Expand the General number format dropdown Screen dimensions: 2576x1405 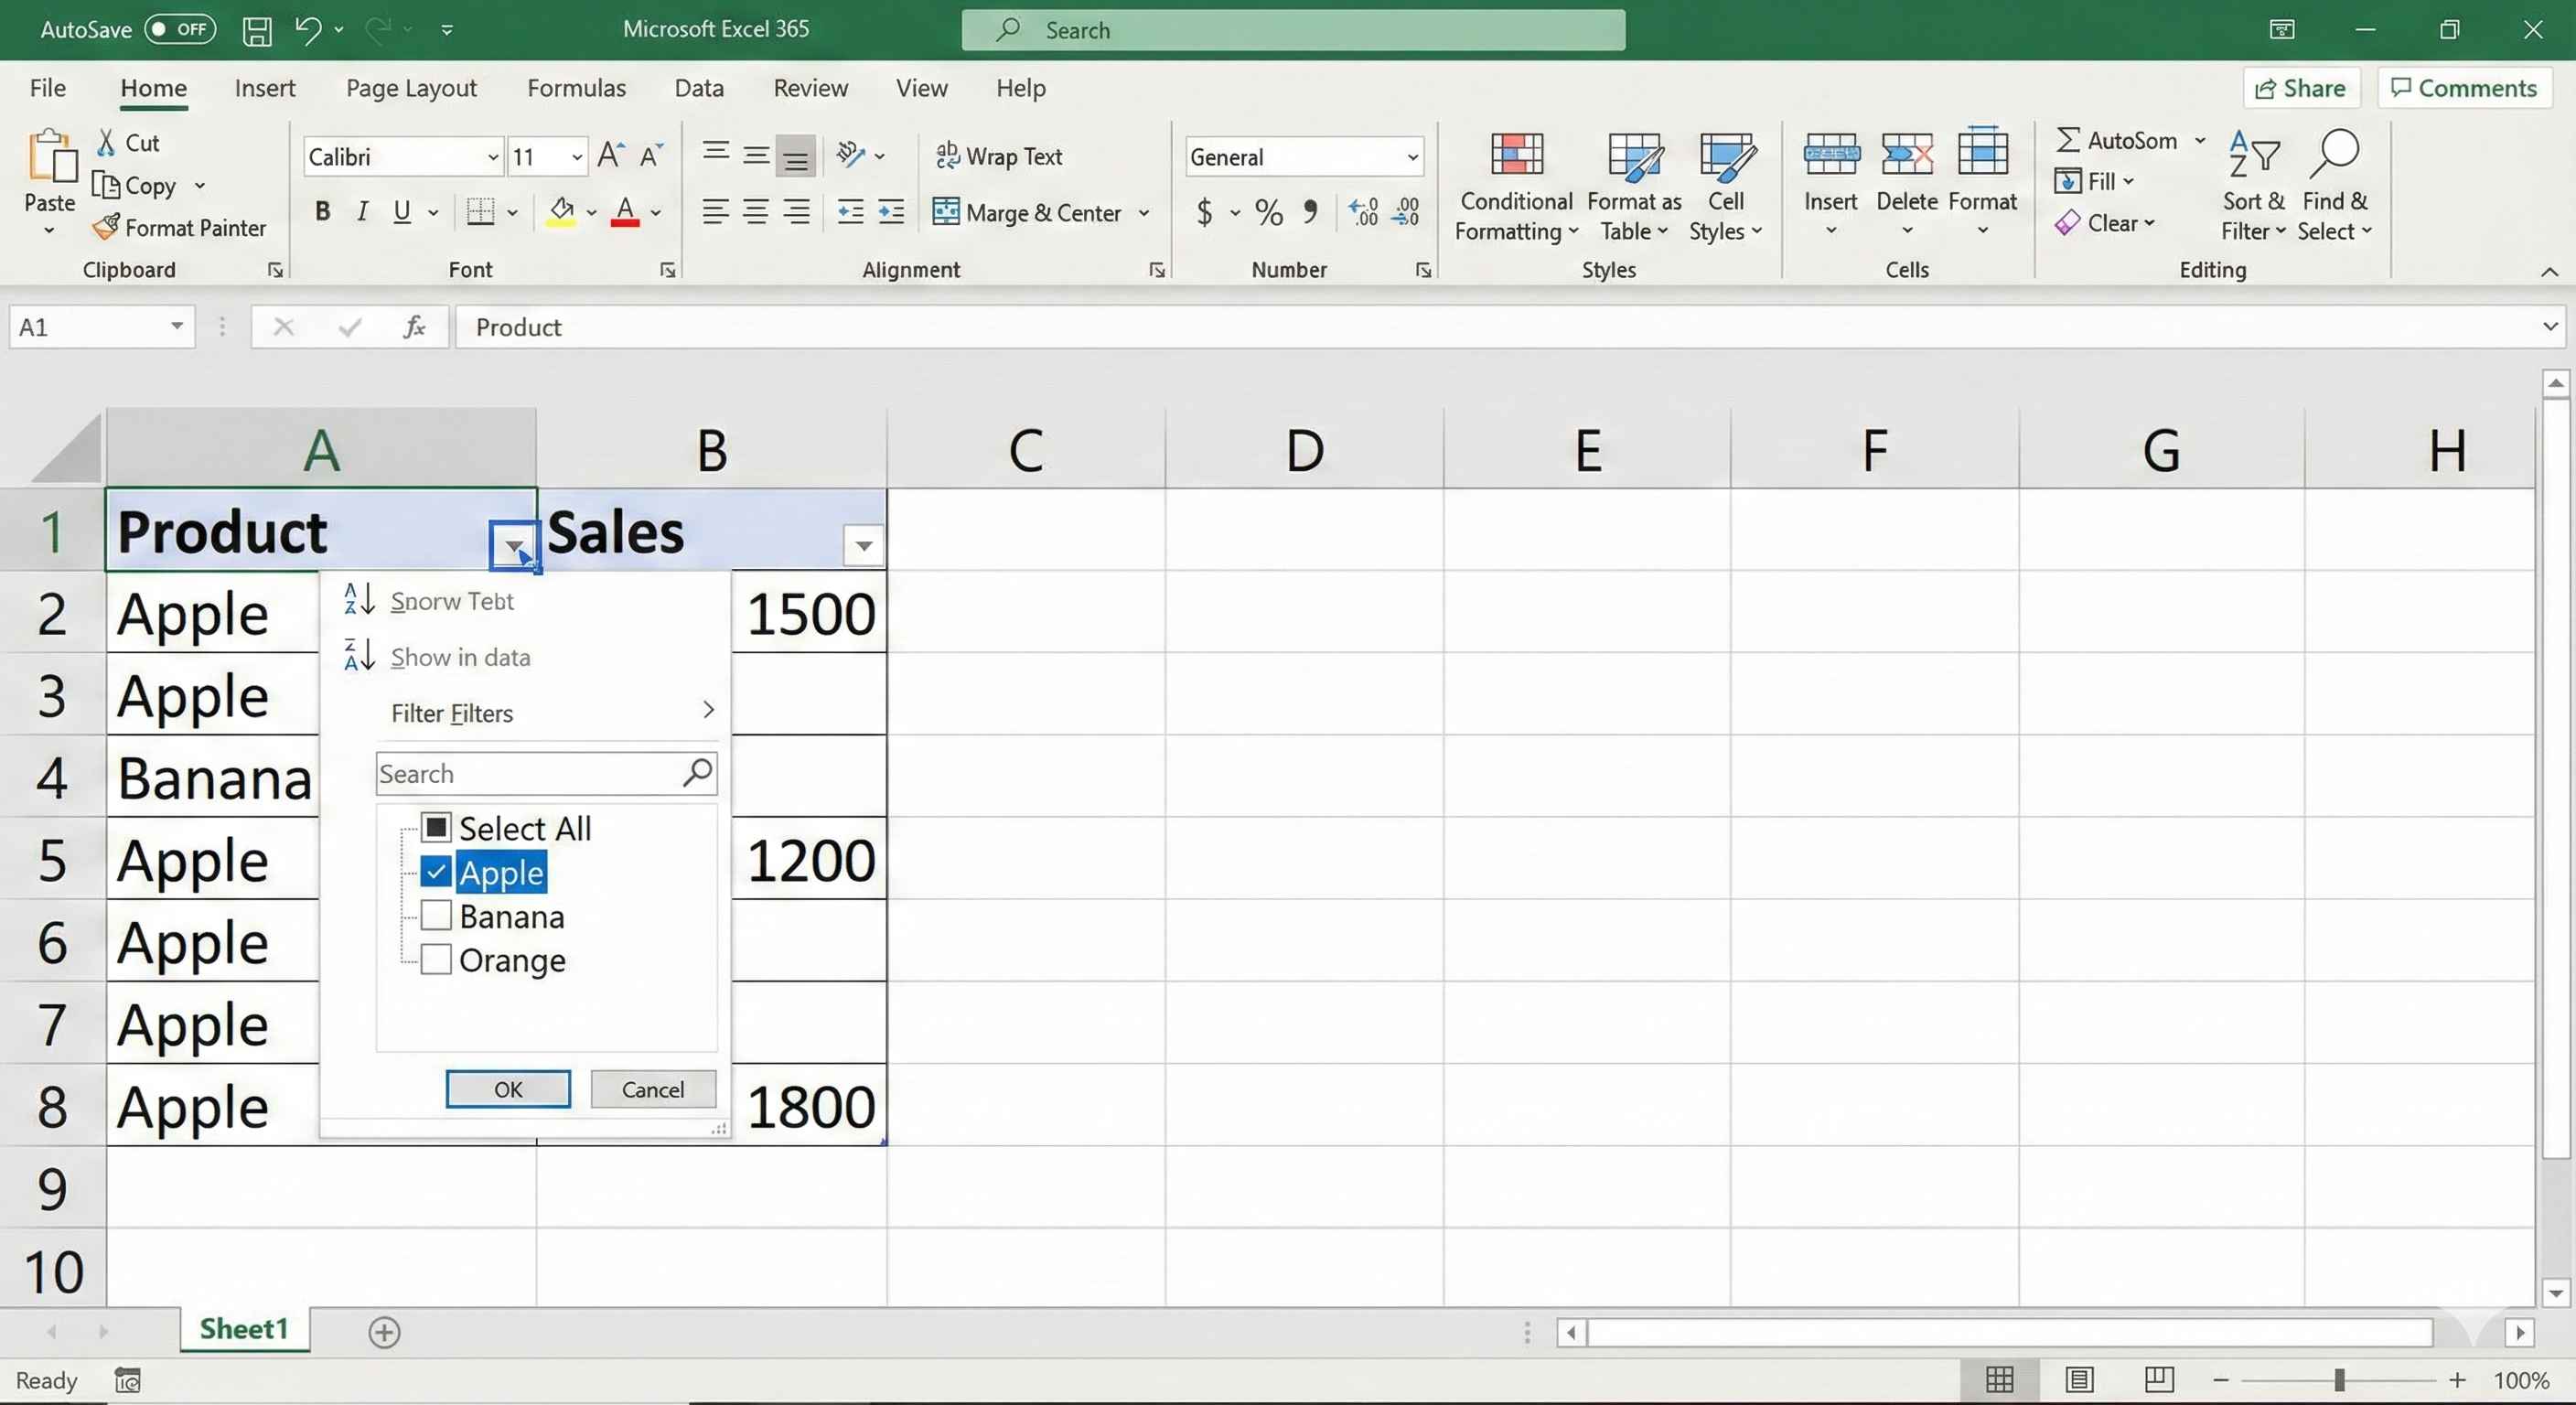click(1412, 157)
